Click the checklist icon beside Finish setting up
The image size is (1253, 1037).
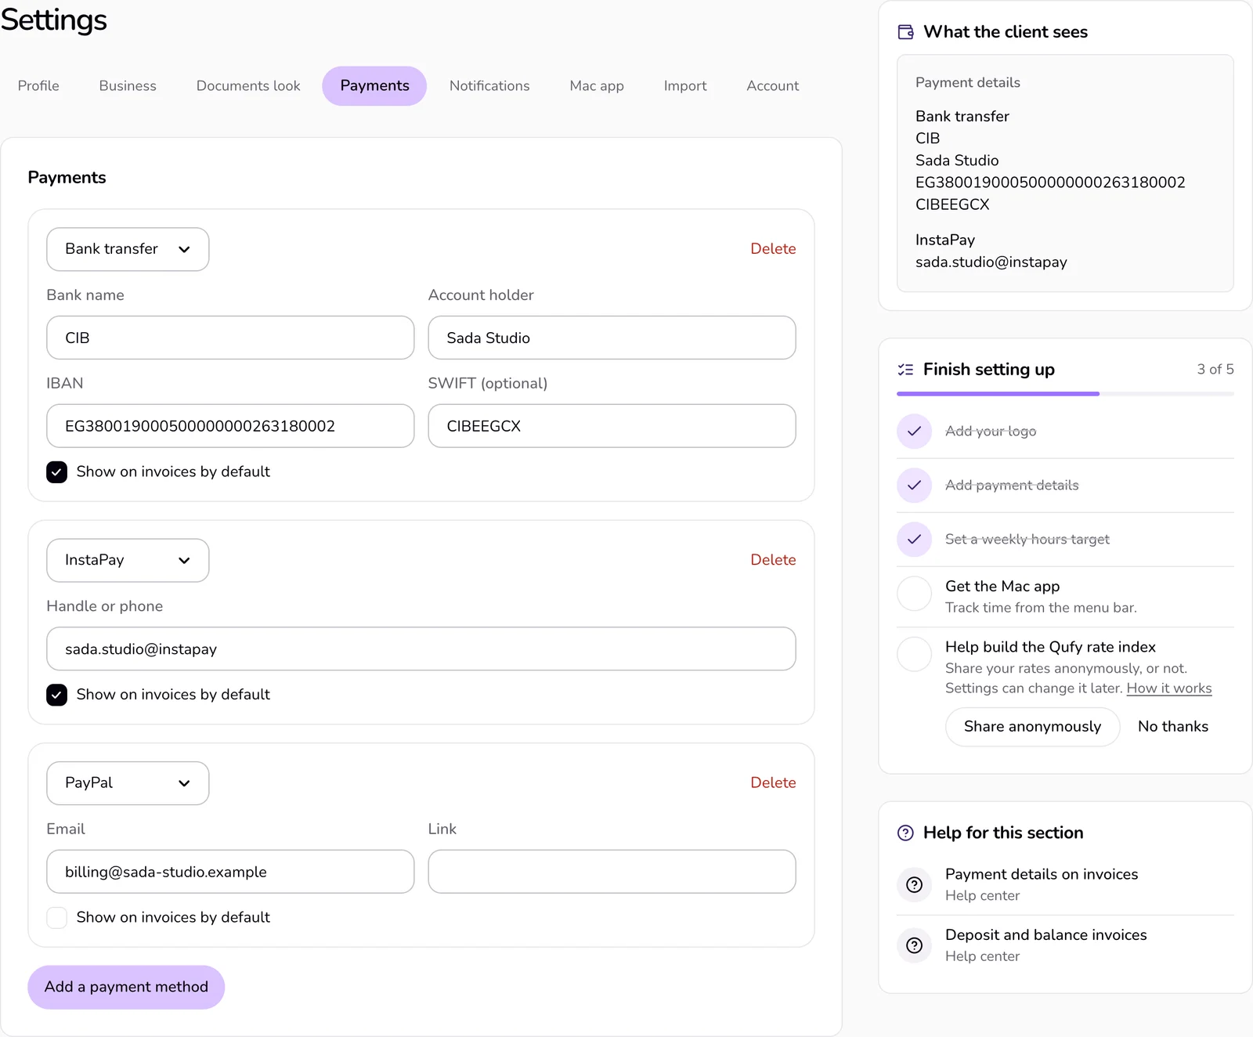point(905,370)
